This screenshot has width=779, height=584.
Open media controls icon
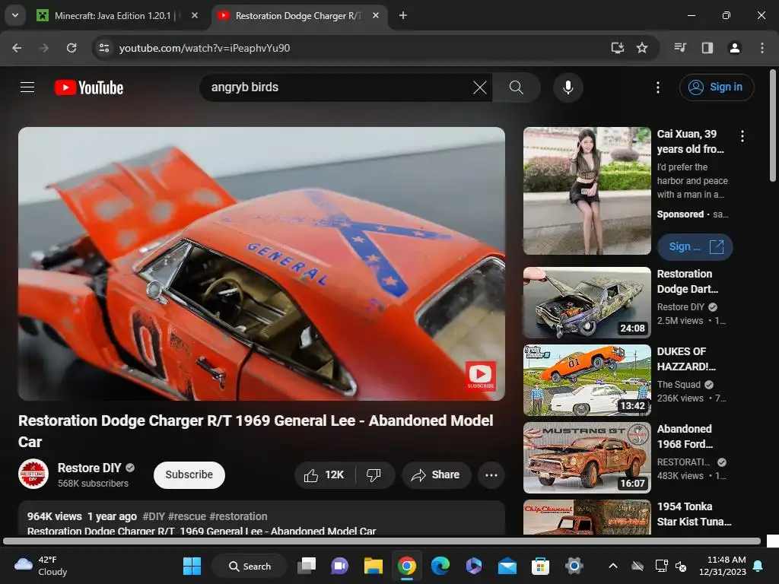680,48
